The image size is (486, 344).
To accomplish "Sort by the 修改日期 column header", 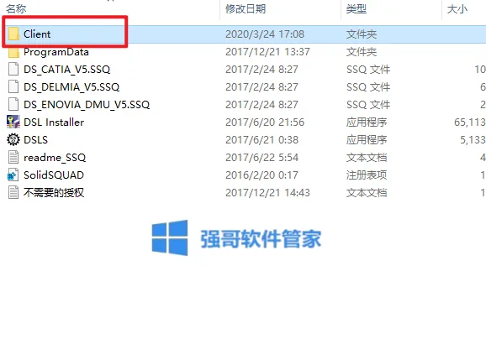I will (x=246, y=9).
